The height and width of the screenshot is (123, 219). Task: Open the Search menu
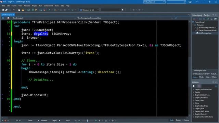pyautogui.click(x=14, y=6)
